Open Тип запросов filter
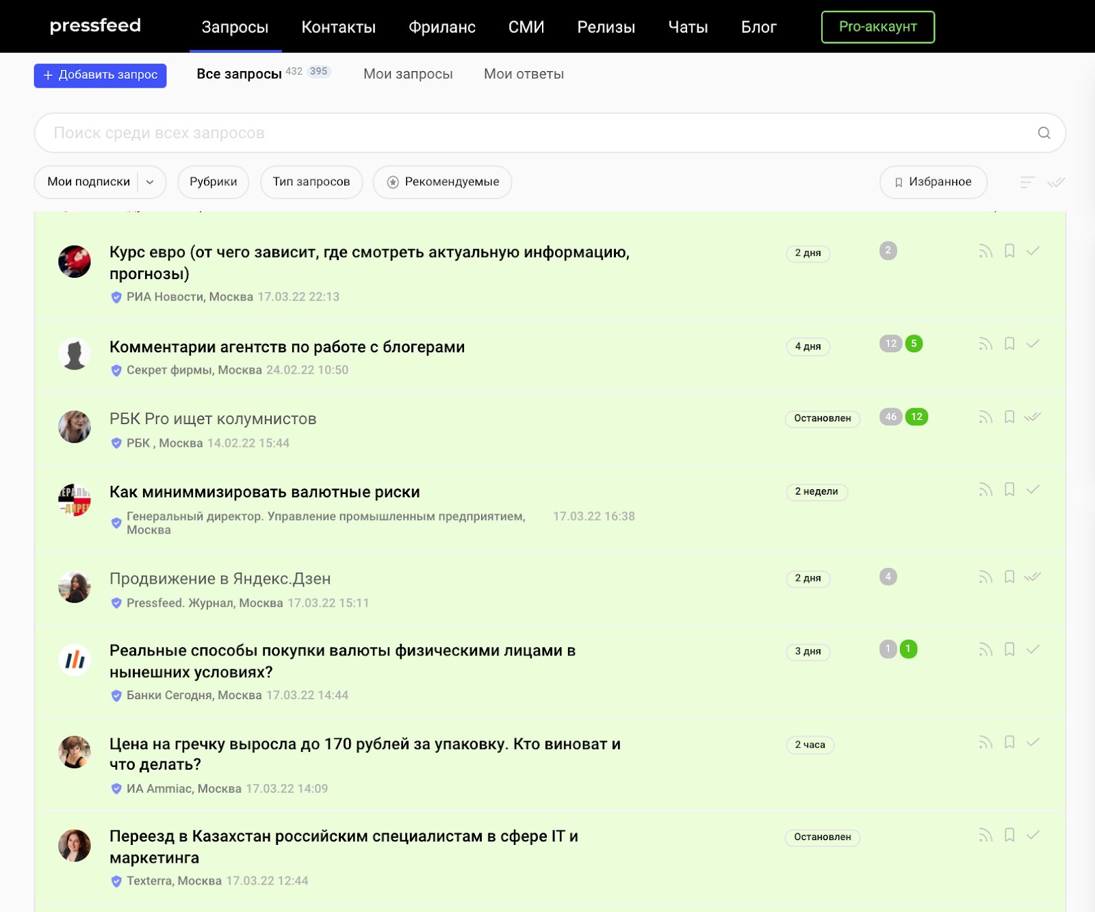Image resolution: width=1095 pixels, height=912 pixels. [311, 182]
